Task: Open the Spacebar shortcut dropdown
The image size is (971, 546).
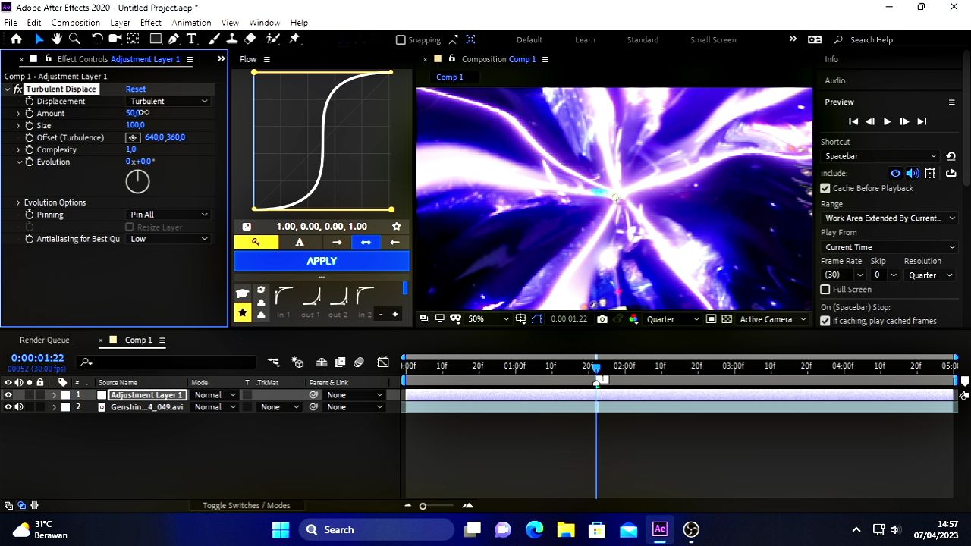Action: [881, 156]
